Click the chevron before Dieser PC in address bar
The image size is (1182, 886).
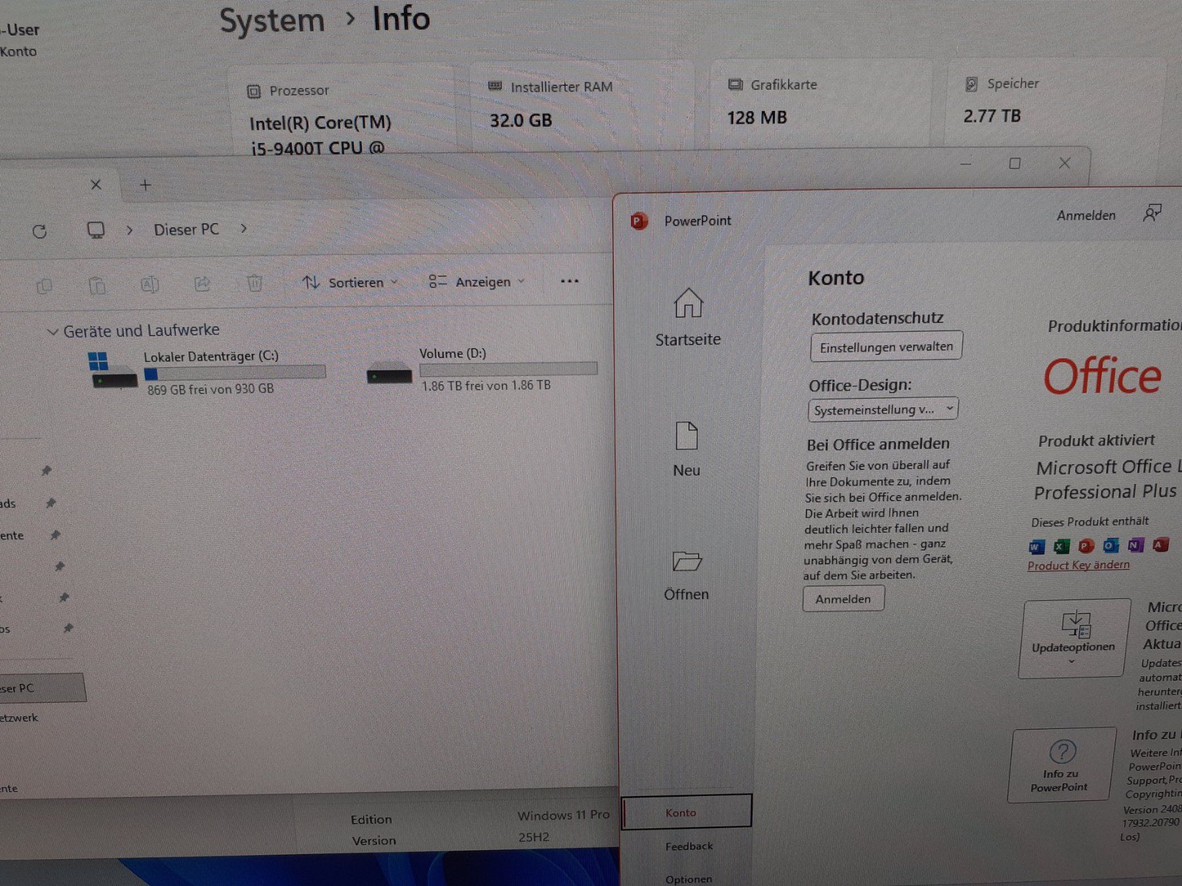coord(129,230)
